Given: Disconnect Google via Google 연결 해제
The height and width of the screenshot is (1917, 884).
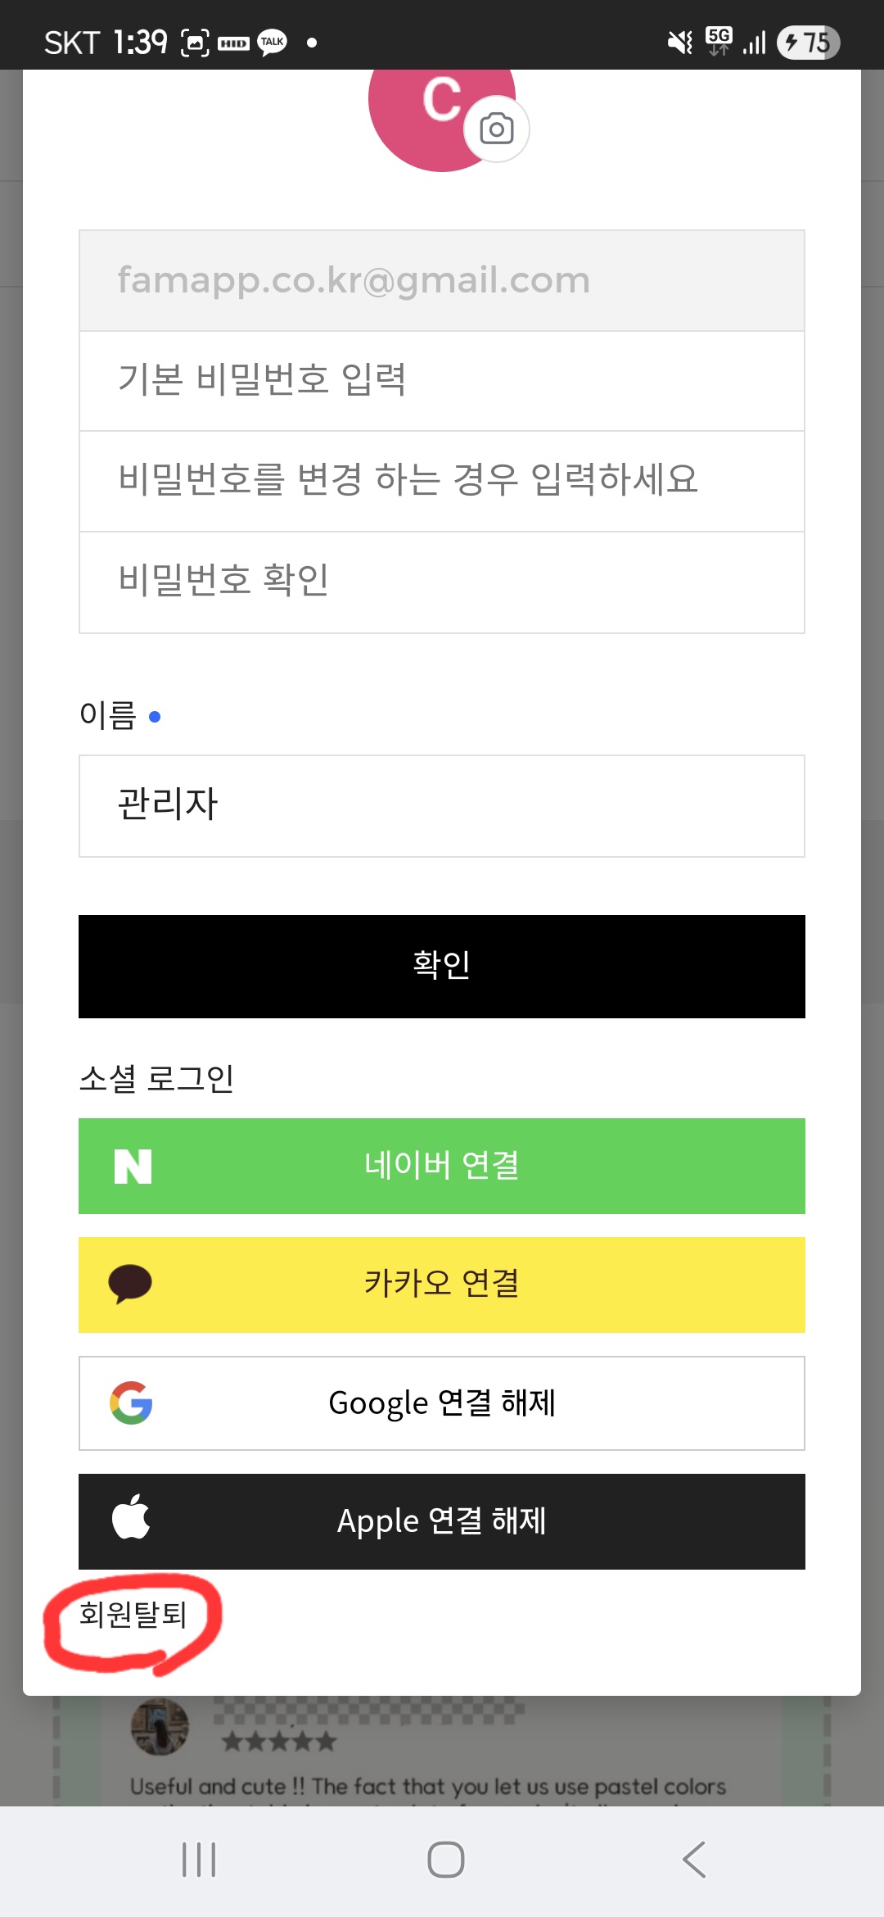Looking at the screenshot, I should click(x=442, y=1403).
